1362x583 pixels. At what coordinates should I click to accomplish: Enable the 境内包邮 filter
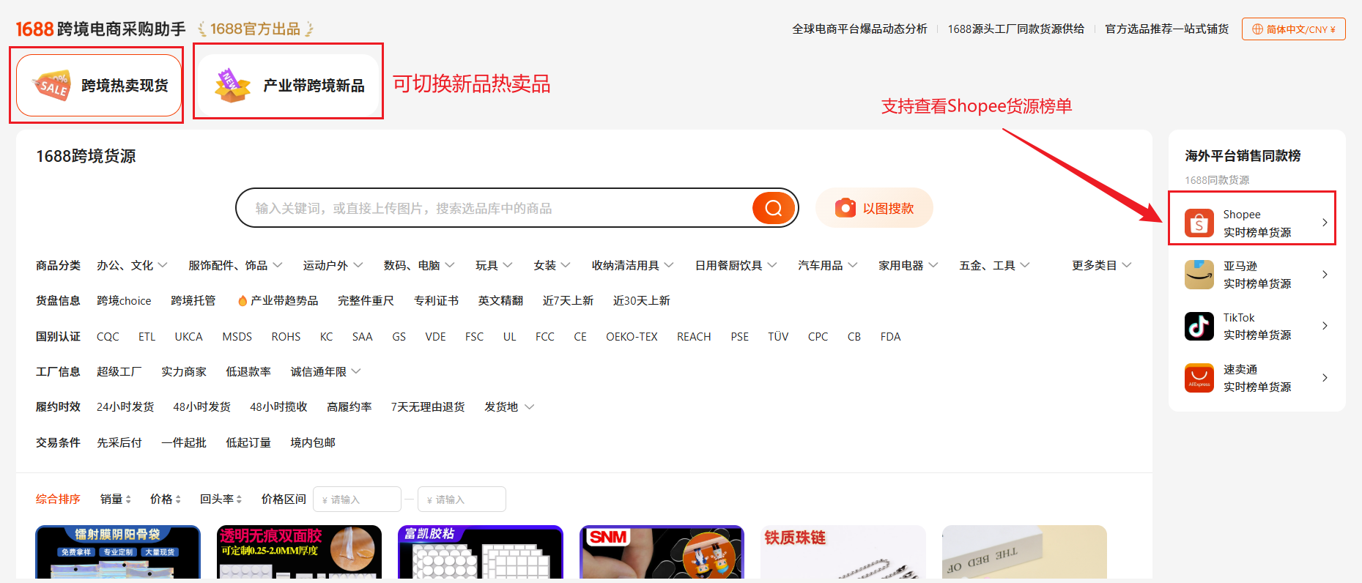pyautogui.click(x=313, y=442)
